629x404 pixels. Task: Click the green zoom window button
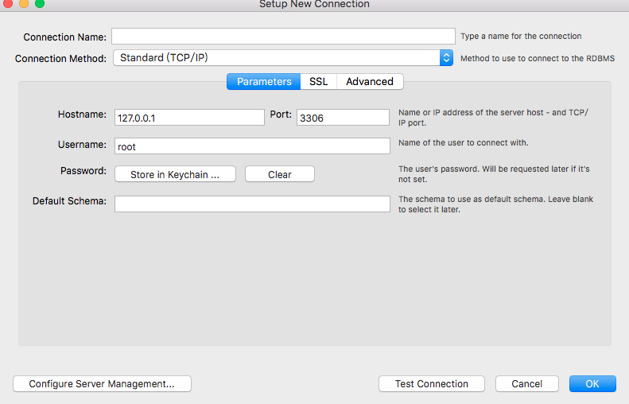40,3
